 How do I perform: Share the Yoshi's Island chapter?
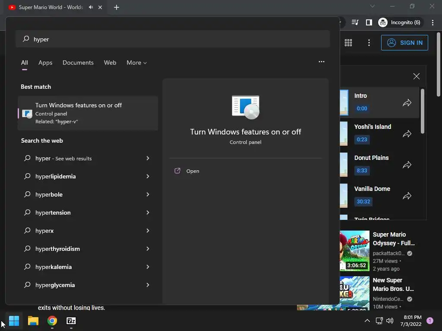point(407,134)
